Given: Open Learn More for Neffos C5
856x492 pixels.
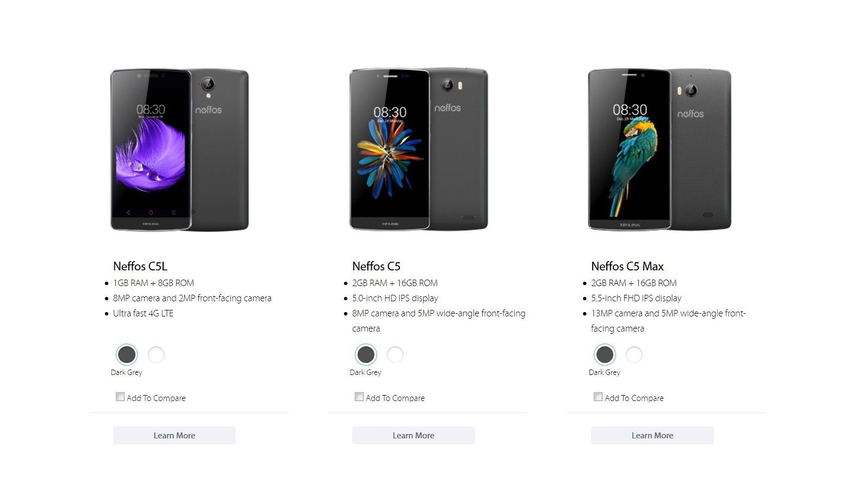Looking at the screenshot, I should (413, 436).
